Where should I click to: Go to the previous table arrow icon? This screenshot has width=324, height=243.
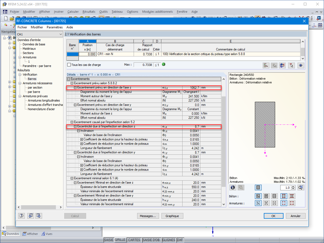(x=31, y=216)
